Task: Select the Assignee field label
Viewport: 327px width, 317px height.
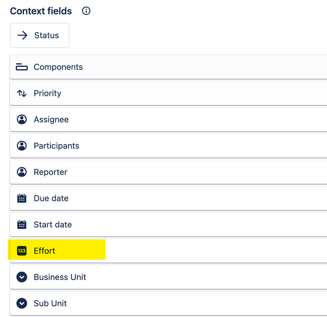Action: (51, 120)
